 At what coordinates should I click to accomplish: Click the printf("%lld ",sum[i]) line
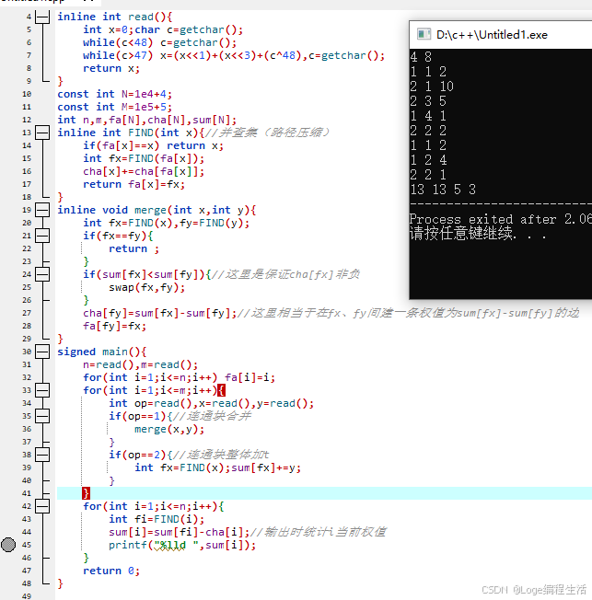(182, 545)
